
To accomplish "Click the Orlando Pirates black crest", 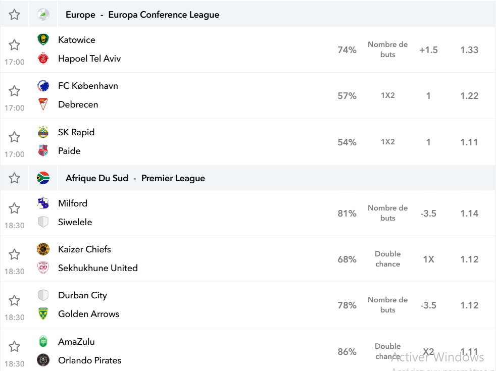I will [43, 360].
